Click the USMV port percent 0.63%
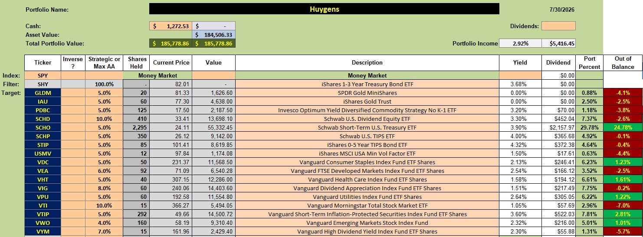The height and width of the screenshot is (237, 643). [590, 153]
